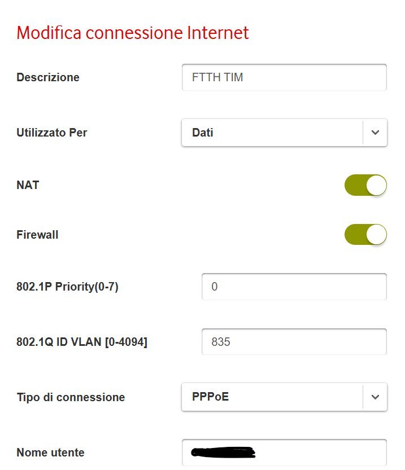Disable the NAT toggle switch
Viewport: 405px width, 470px height.
coord(365,185)
